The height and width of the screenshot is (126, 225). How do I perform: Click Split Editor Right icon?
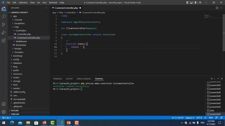click(x=217, y=8)
